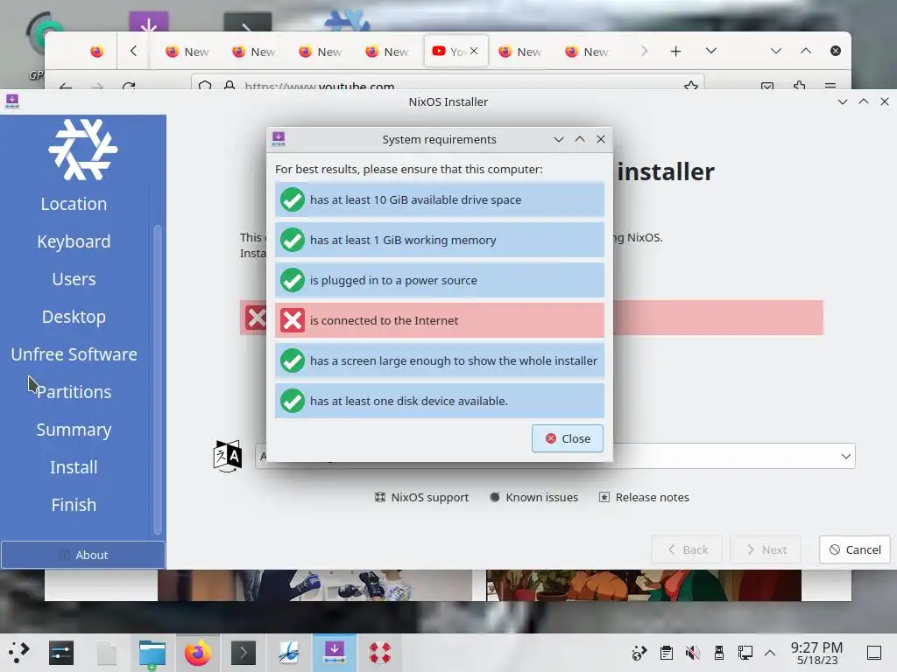Maximize the NixOS Installer window
Image resolution: width=897 pixels, height=672 pixels.
864,101
